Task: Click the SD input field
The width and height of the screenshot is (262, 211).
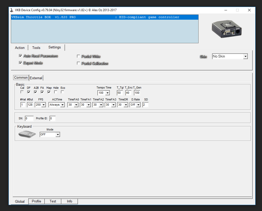Action: (x=145, y=105)
